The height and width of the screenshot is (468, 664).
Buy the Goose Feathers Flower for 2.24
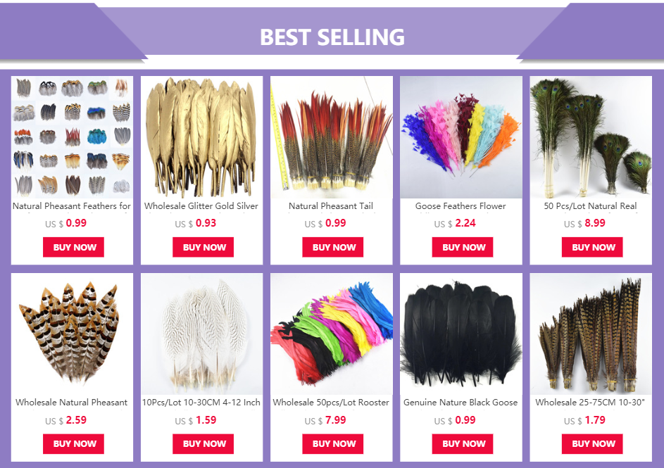coord(463,247)
